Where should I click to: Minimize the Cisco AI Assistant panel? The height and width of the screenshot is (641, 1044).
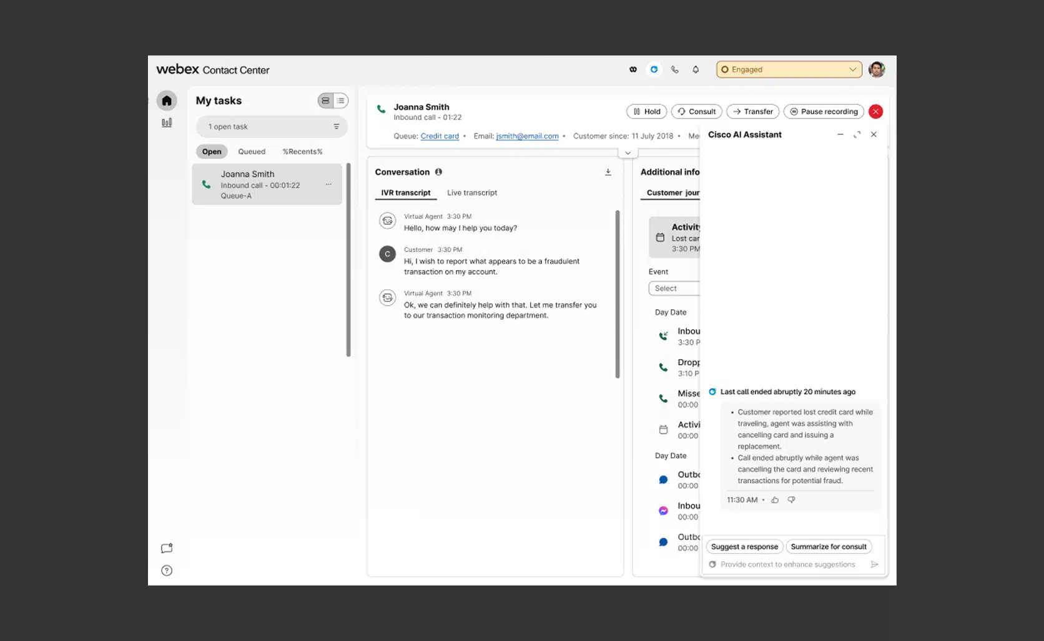pyautogui.click(x=840, y=135)
